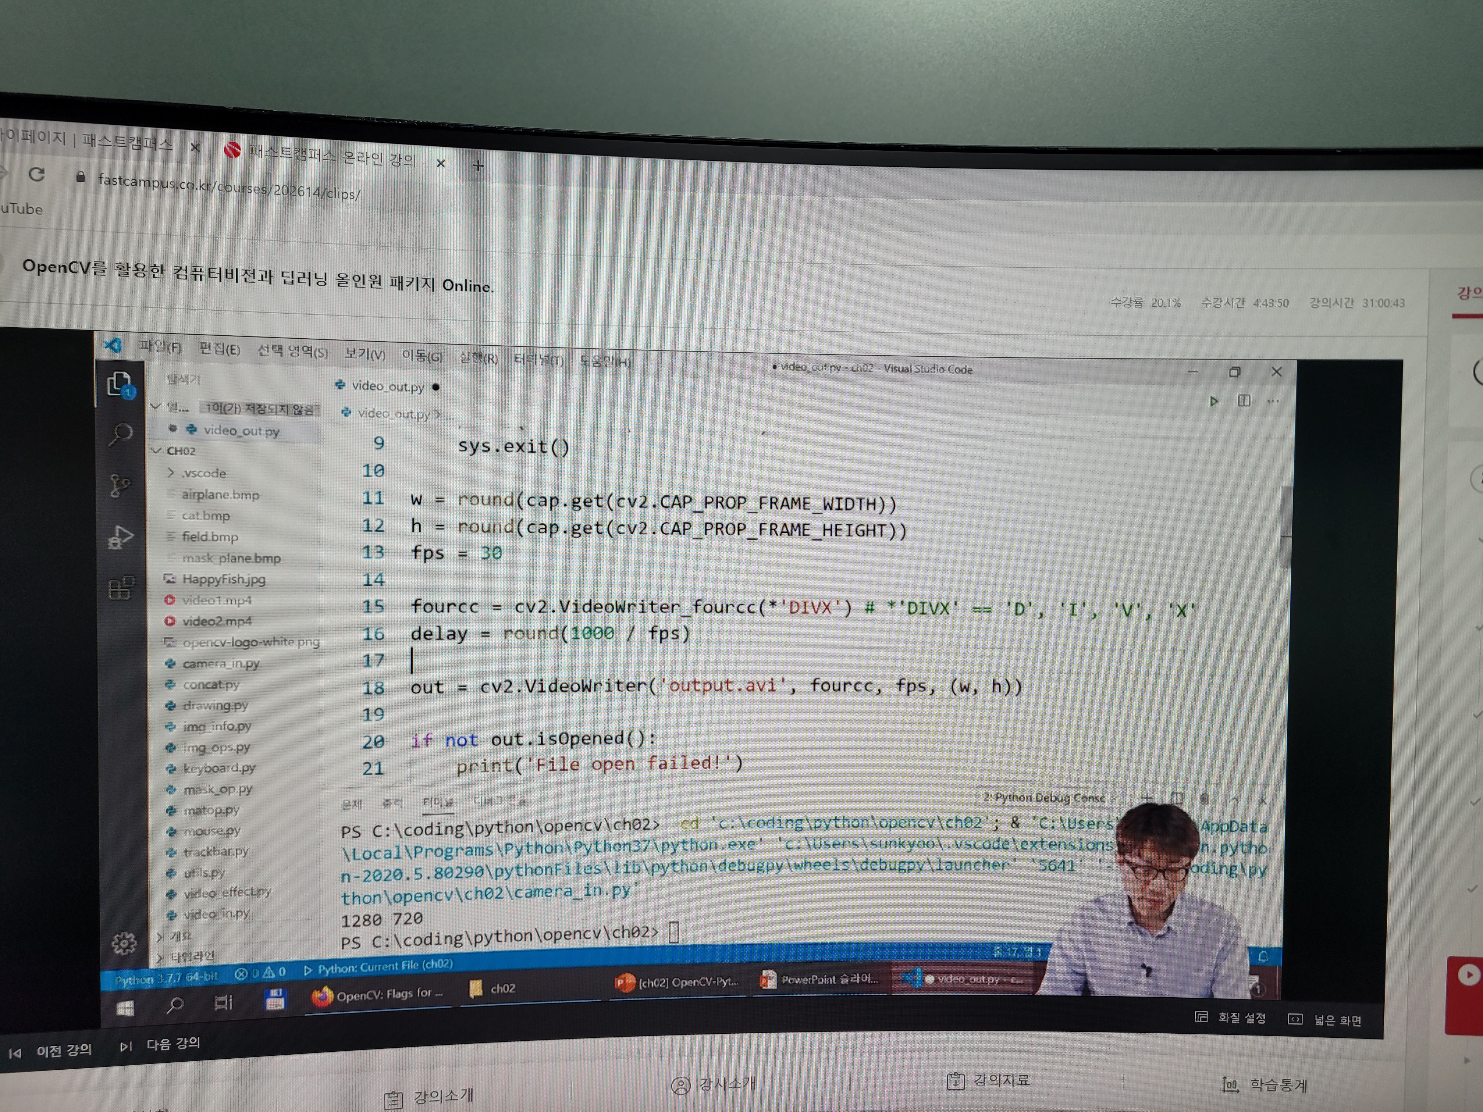This screenshot has width=1483, height=1112.
Task: Open the Search icon in activity bar
Action: coord(121,434)
